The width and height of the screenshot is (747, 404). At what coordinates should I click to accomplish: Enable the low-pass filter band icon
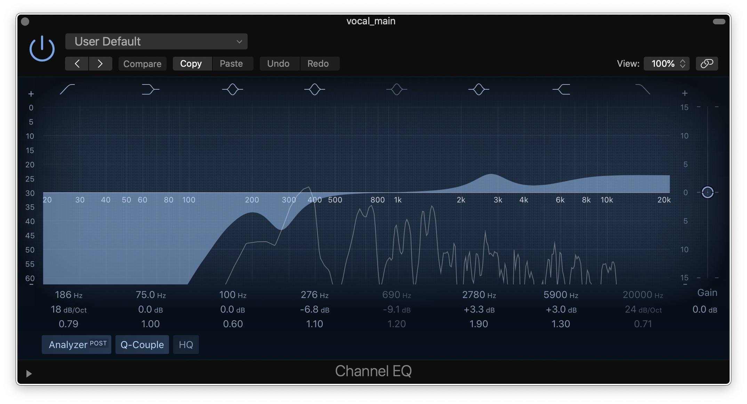tap(643, 89)
